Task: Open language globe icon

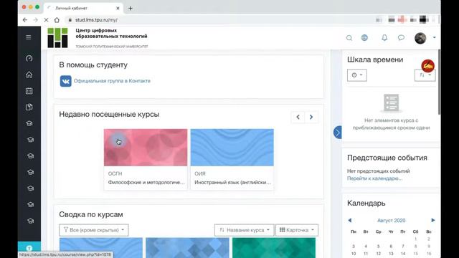Action: [x=364, y=38]
